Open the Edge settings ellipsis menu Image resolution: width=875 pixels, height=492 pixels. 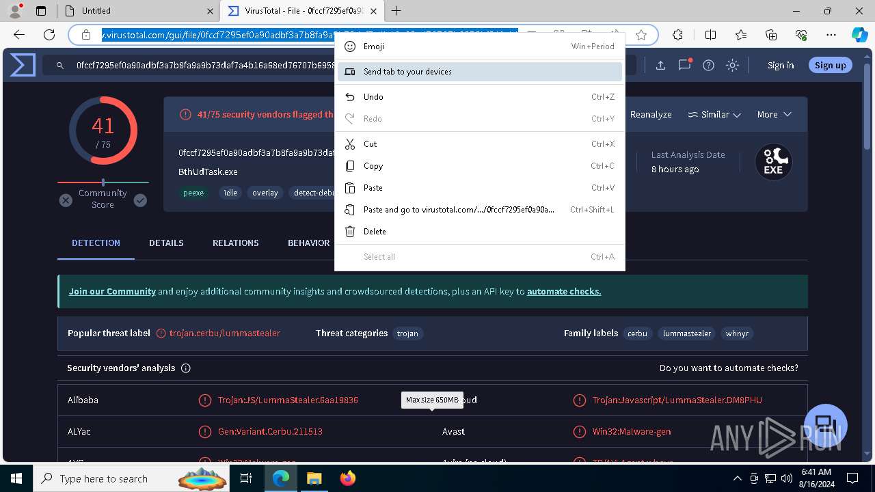point(831,35)
